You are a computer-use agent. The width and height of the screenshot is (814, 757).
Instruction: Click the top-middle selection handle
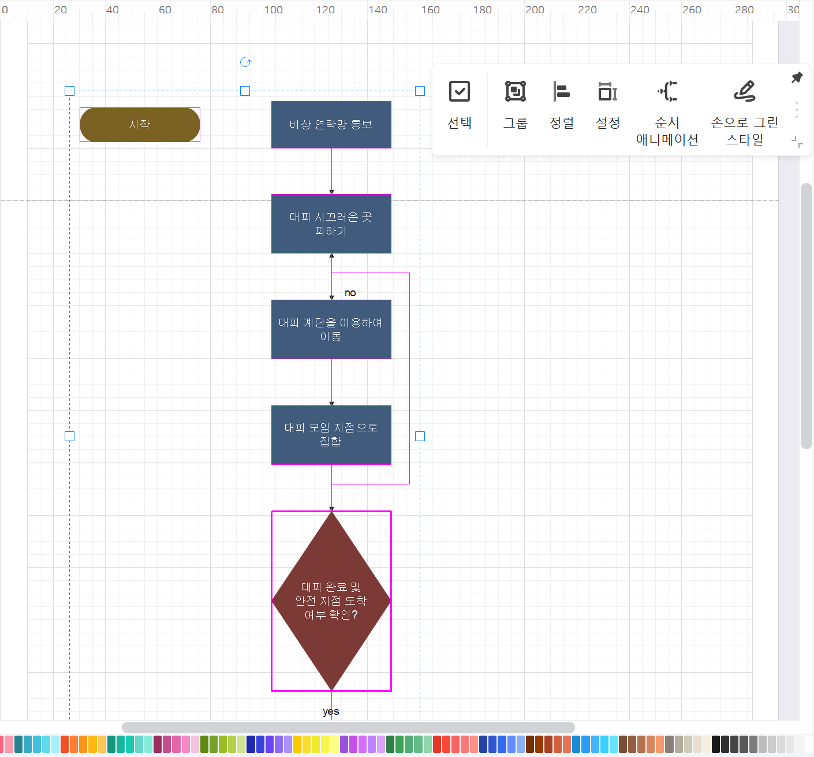coord(245,91)
